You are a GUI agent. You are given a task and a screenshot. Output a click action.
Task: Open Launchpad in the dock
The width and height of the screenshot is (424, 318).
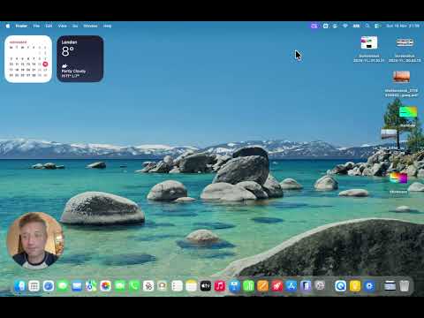click(34, 286)
